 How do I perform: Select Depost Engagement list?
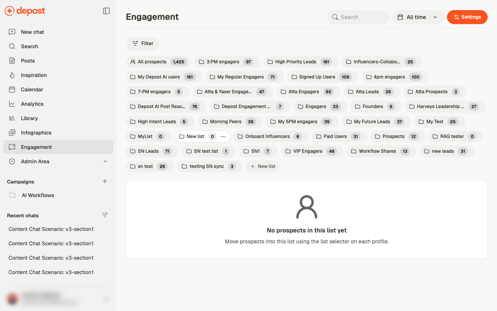(250, 107)
